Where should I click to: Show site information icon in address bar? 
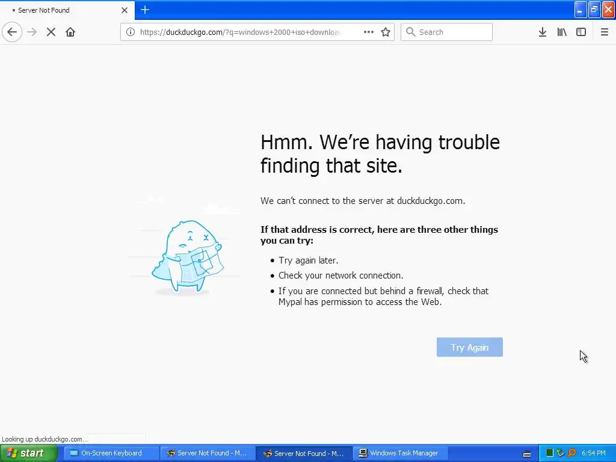click(131, 32)
